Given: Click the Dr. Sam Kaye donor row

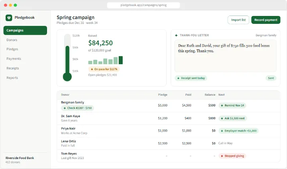Looking at the screenshot, I should click(169, 118).
